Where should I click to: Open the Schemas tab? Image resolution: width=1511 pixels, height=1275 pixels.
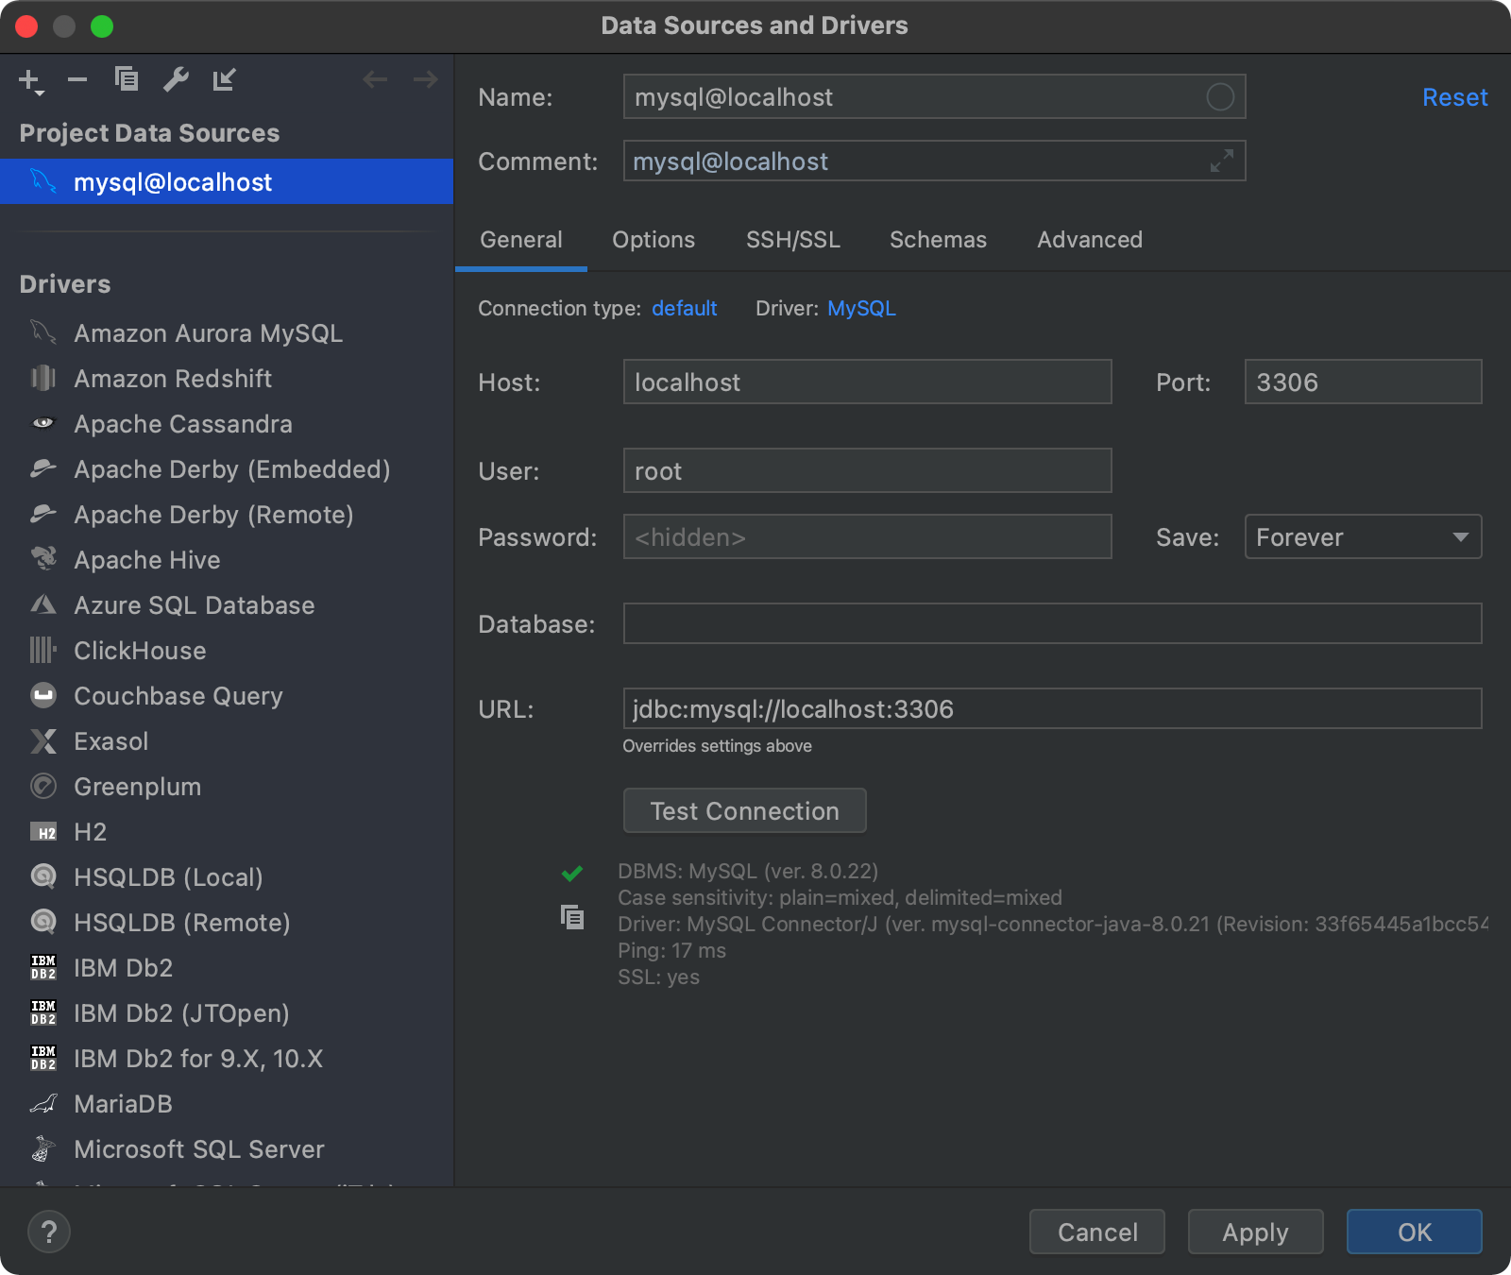tap(938, 240)
